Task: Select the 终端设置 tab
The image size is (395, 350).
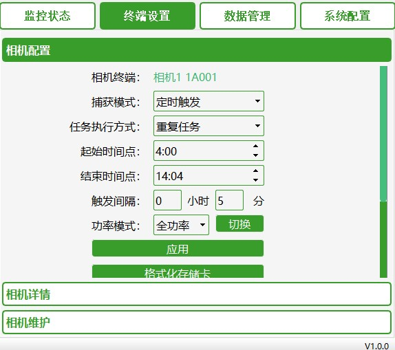Action: (x=147, y=16)
